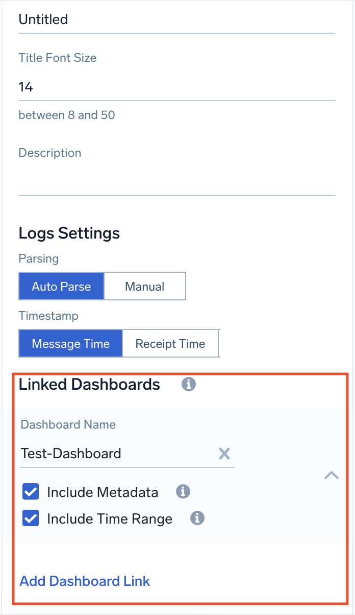This screenshot has height=615, width=355.
Task: Click the info icon beside Include Metadata
Action: [183, 491]
